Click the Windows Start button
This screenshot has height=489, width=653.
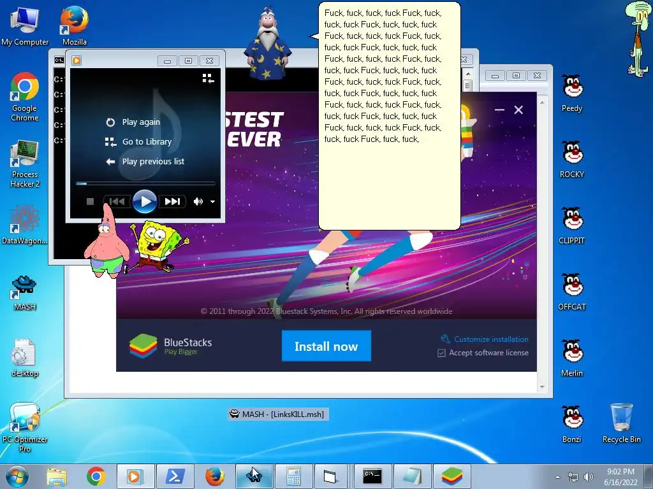click(17, 476)
